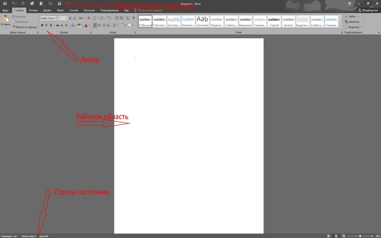Cut selection with Вырезать
The image size is (381, 238).
pos(19,17)
